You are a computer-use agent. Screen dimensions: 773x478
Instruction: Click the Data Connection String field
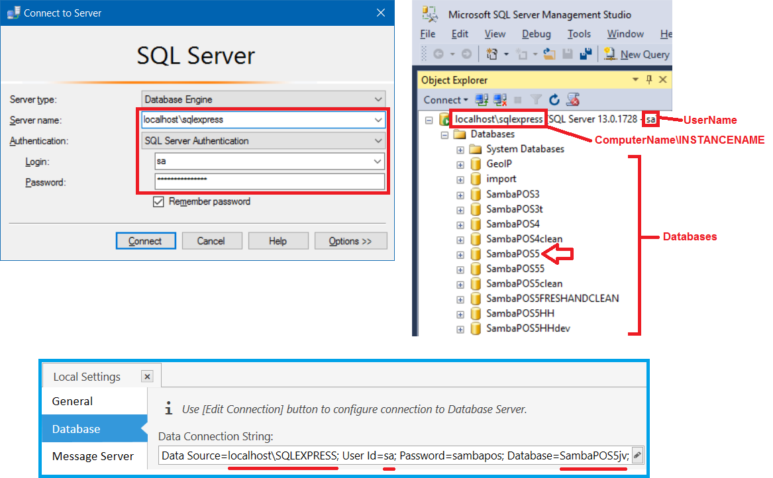(395, 455)
